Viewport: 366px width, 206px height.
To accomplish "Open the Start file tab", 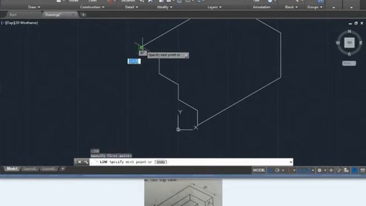I will (x=13, y=15).
